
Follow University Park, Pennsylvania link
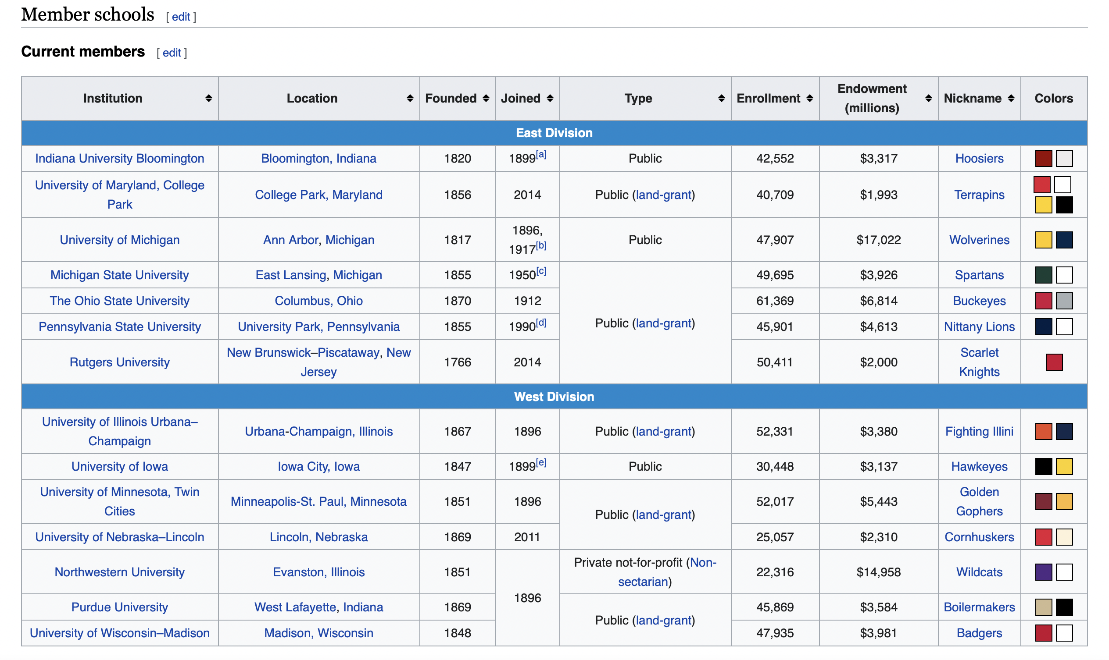[x=319, y=327]
